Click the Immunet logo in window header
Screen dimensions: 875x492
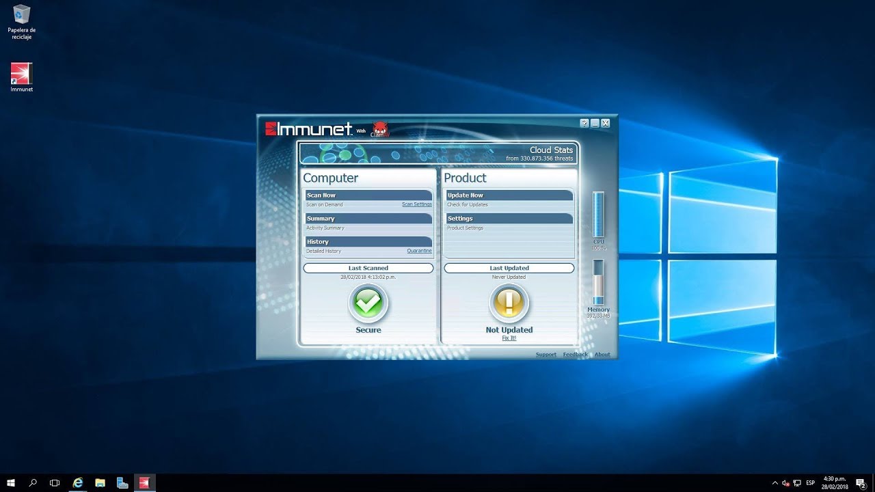click(x=309, y=129)
